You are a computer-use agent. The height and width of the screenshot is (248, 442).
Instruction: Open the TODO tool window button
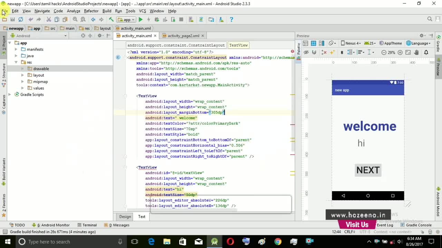[17, 225]
